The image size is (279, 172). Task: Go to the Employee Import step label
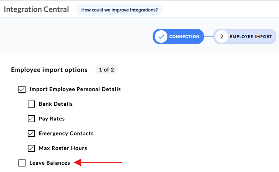(x=251, y=37)
